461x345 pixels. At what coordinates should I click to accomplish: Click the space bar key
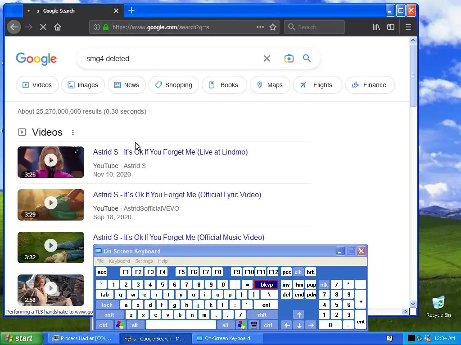[x=181, y=325]
